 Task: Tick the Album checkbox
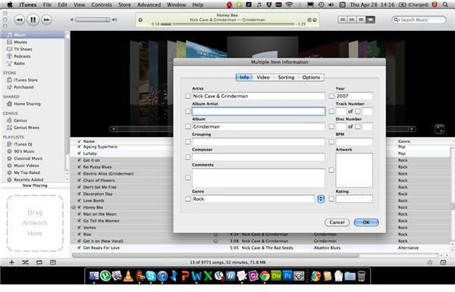[188, 126]
